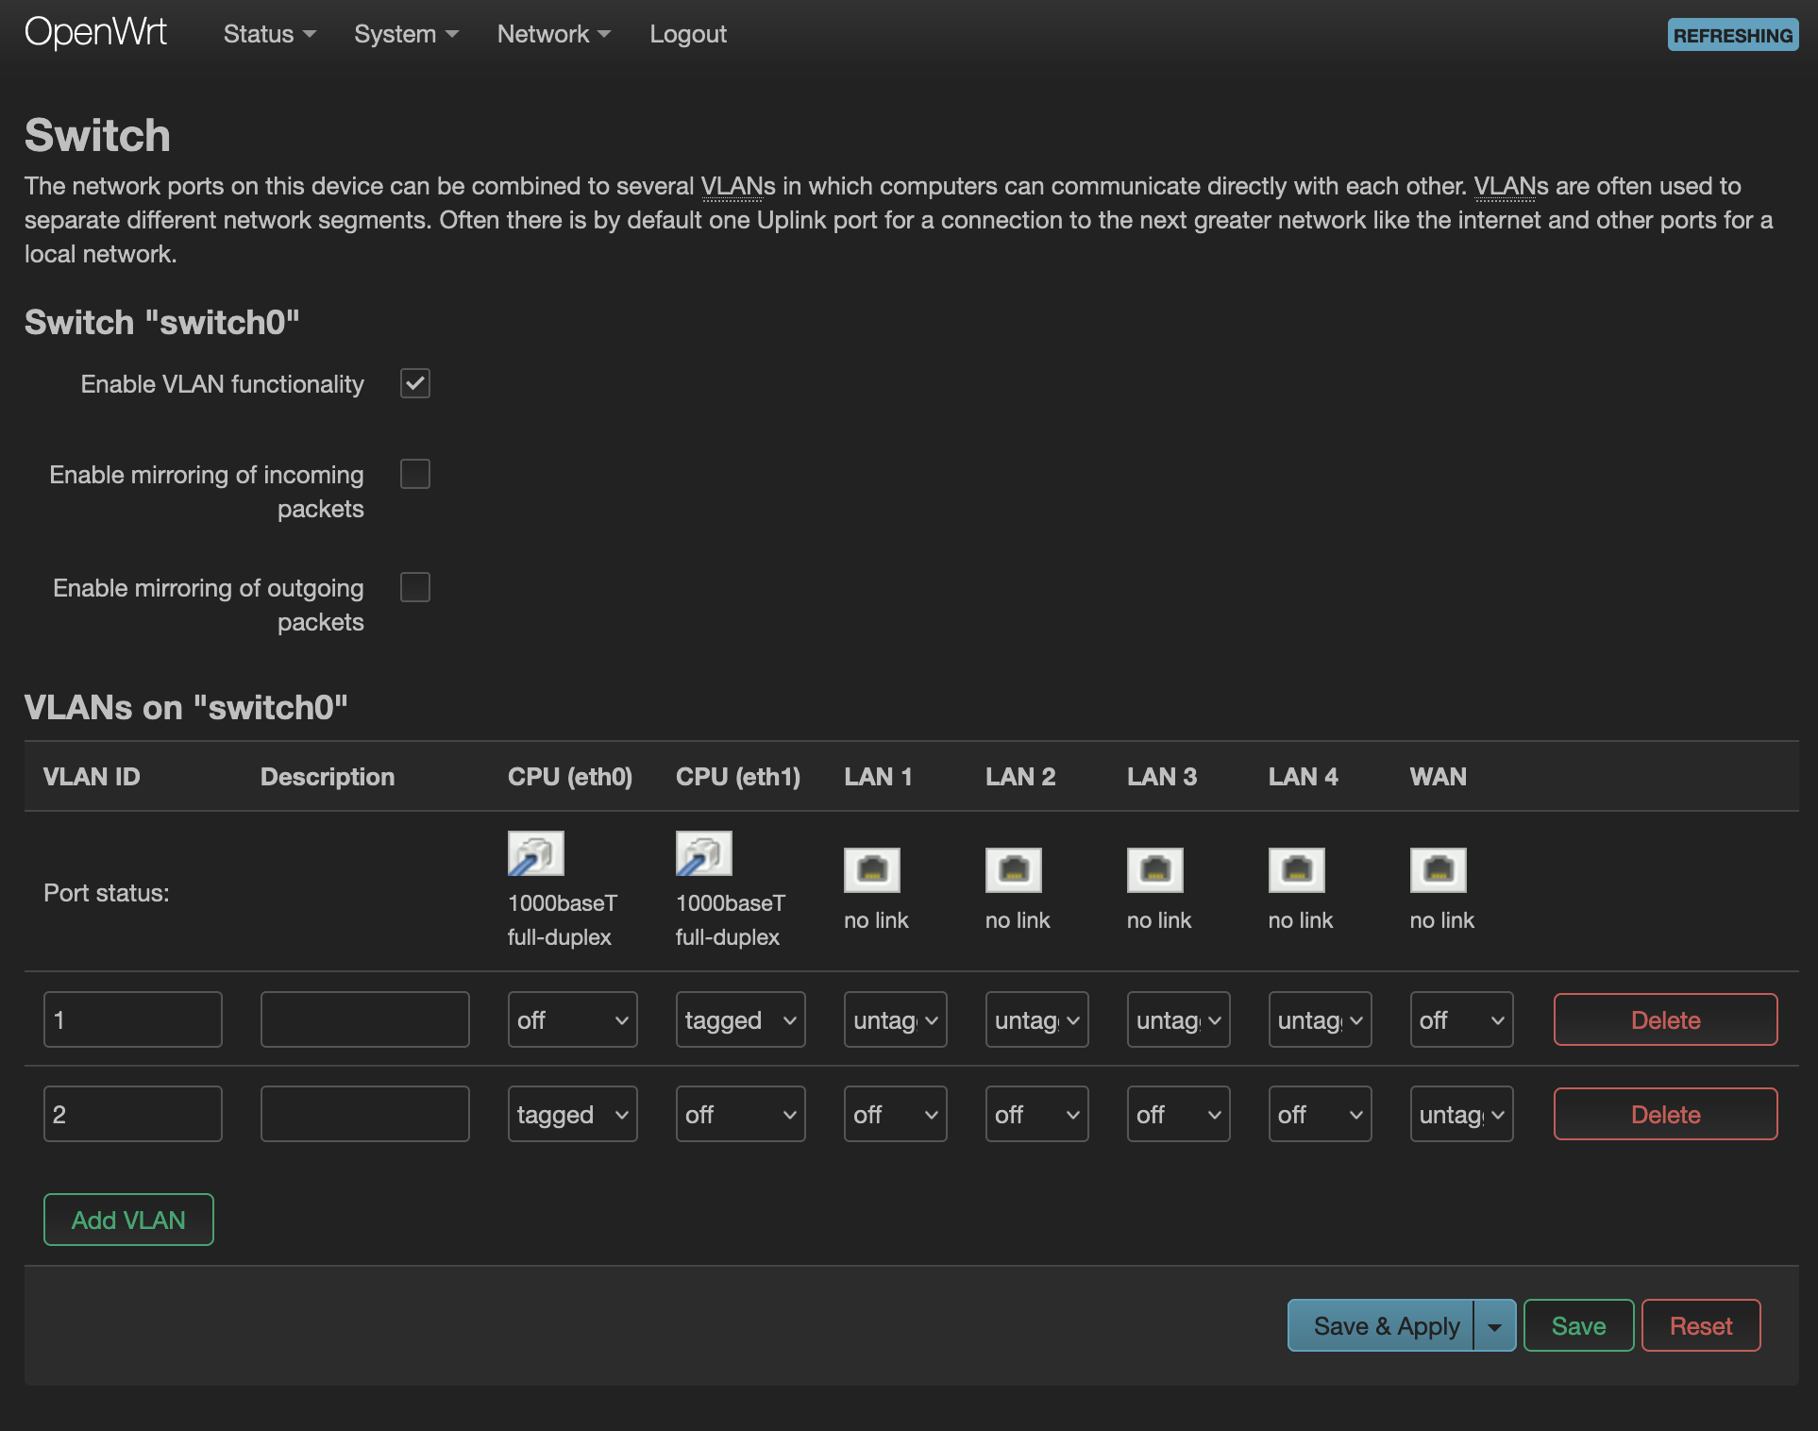Click the LAN 2 port icon

pos(1014,870)
